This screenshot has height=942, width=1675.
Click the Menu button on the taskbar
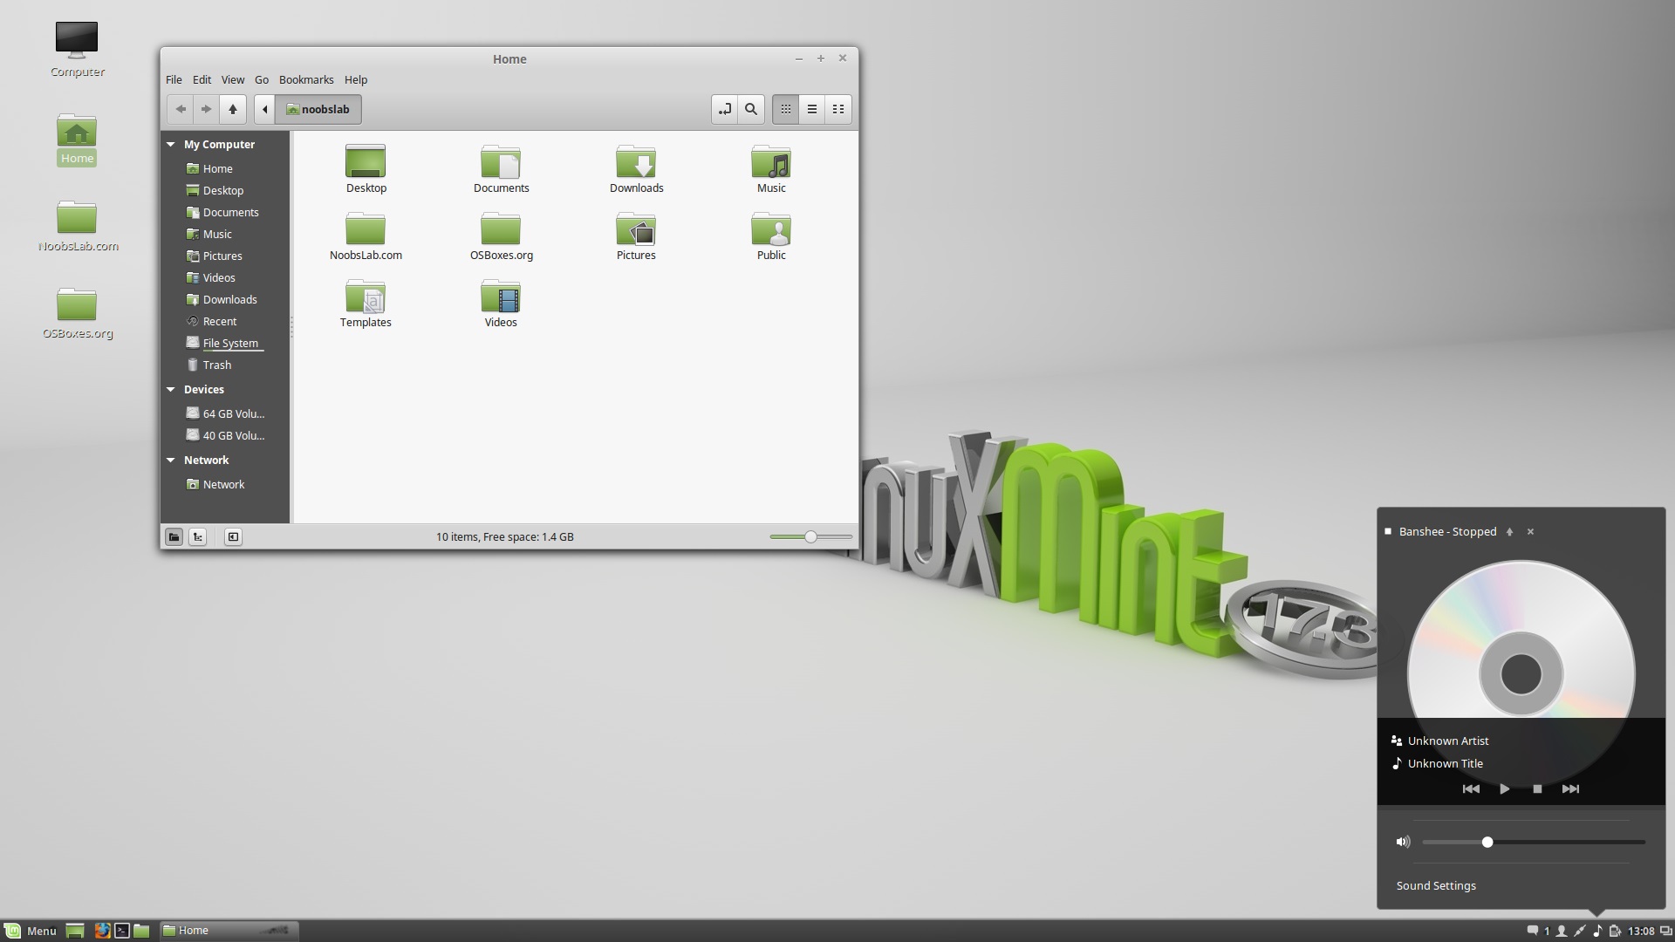pyautogui.click(x=31, y=930)
